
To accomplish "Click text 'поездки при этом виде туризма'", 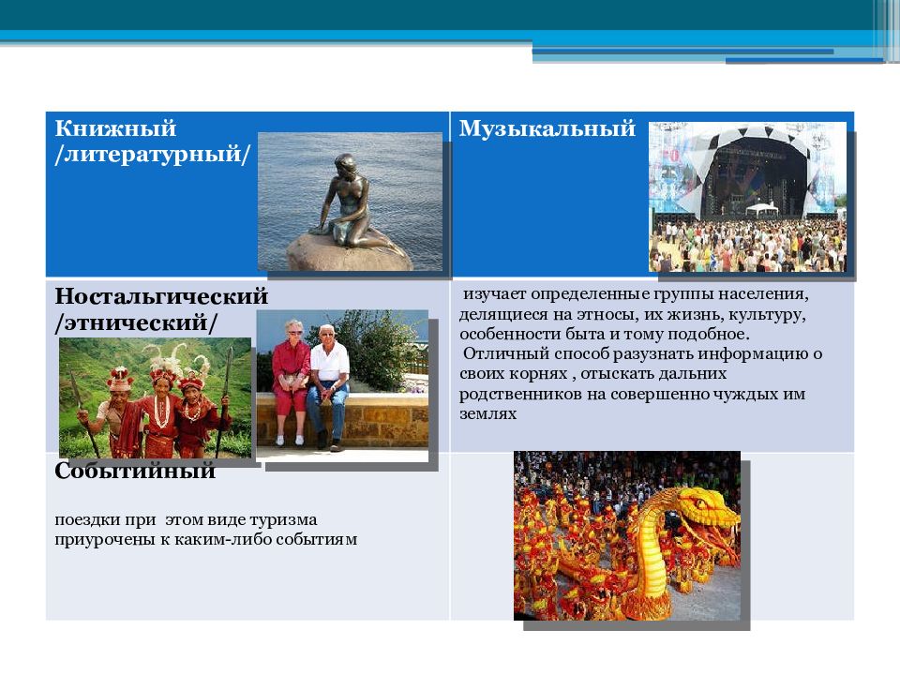I will tap(186, 519).
